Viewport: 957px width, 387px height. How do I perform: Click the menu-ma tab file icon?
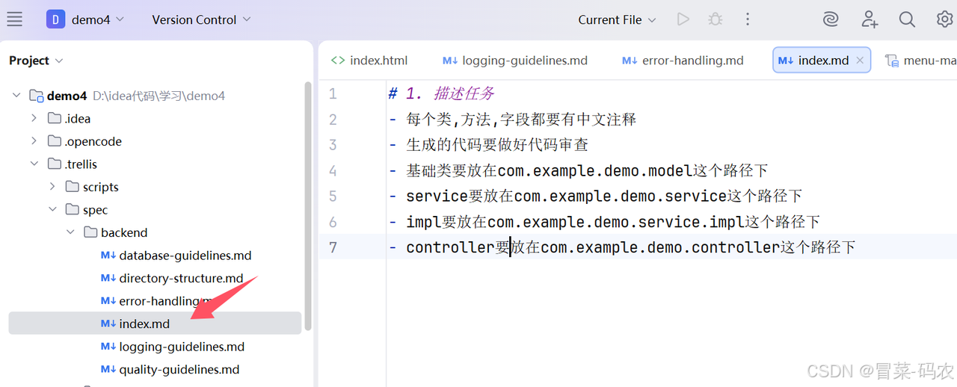click(x=891, y=61)
